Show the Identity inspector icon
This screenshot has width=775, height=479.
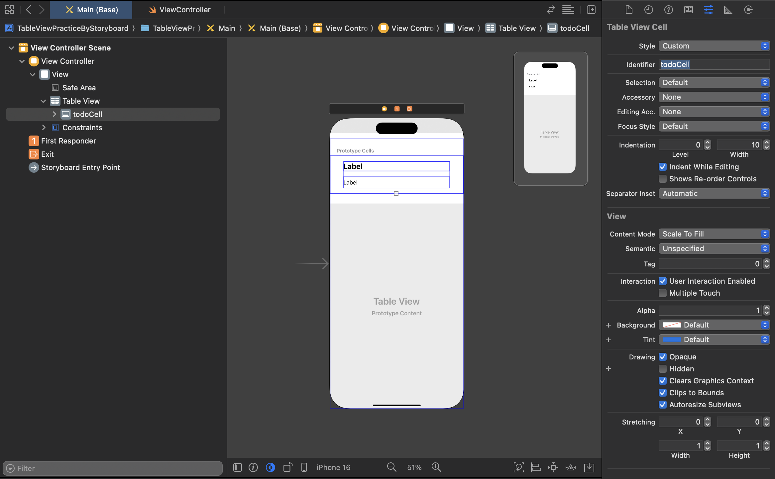click(688, 10)
